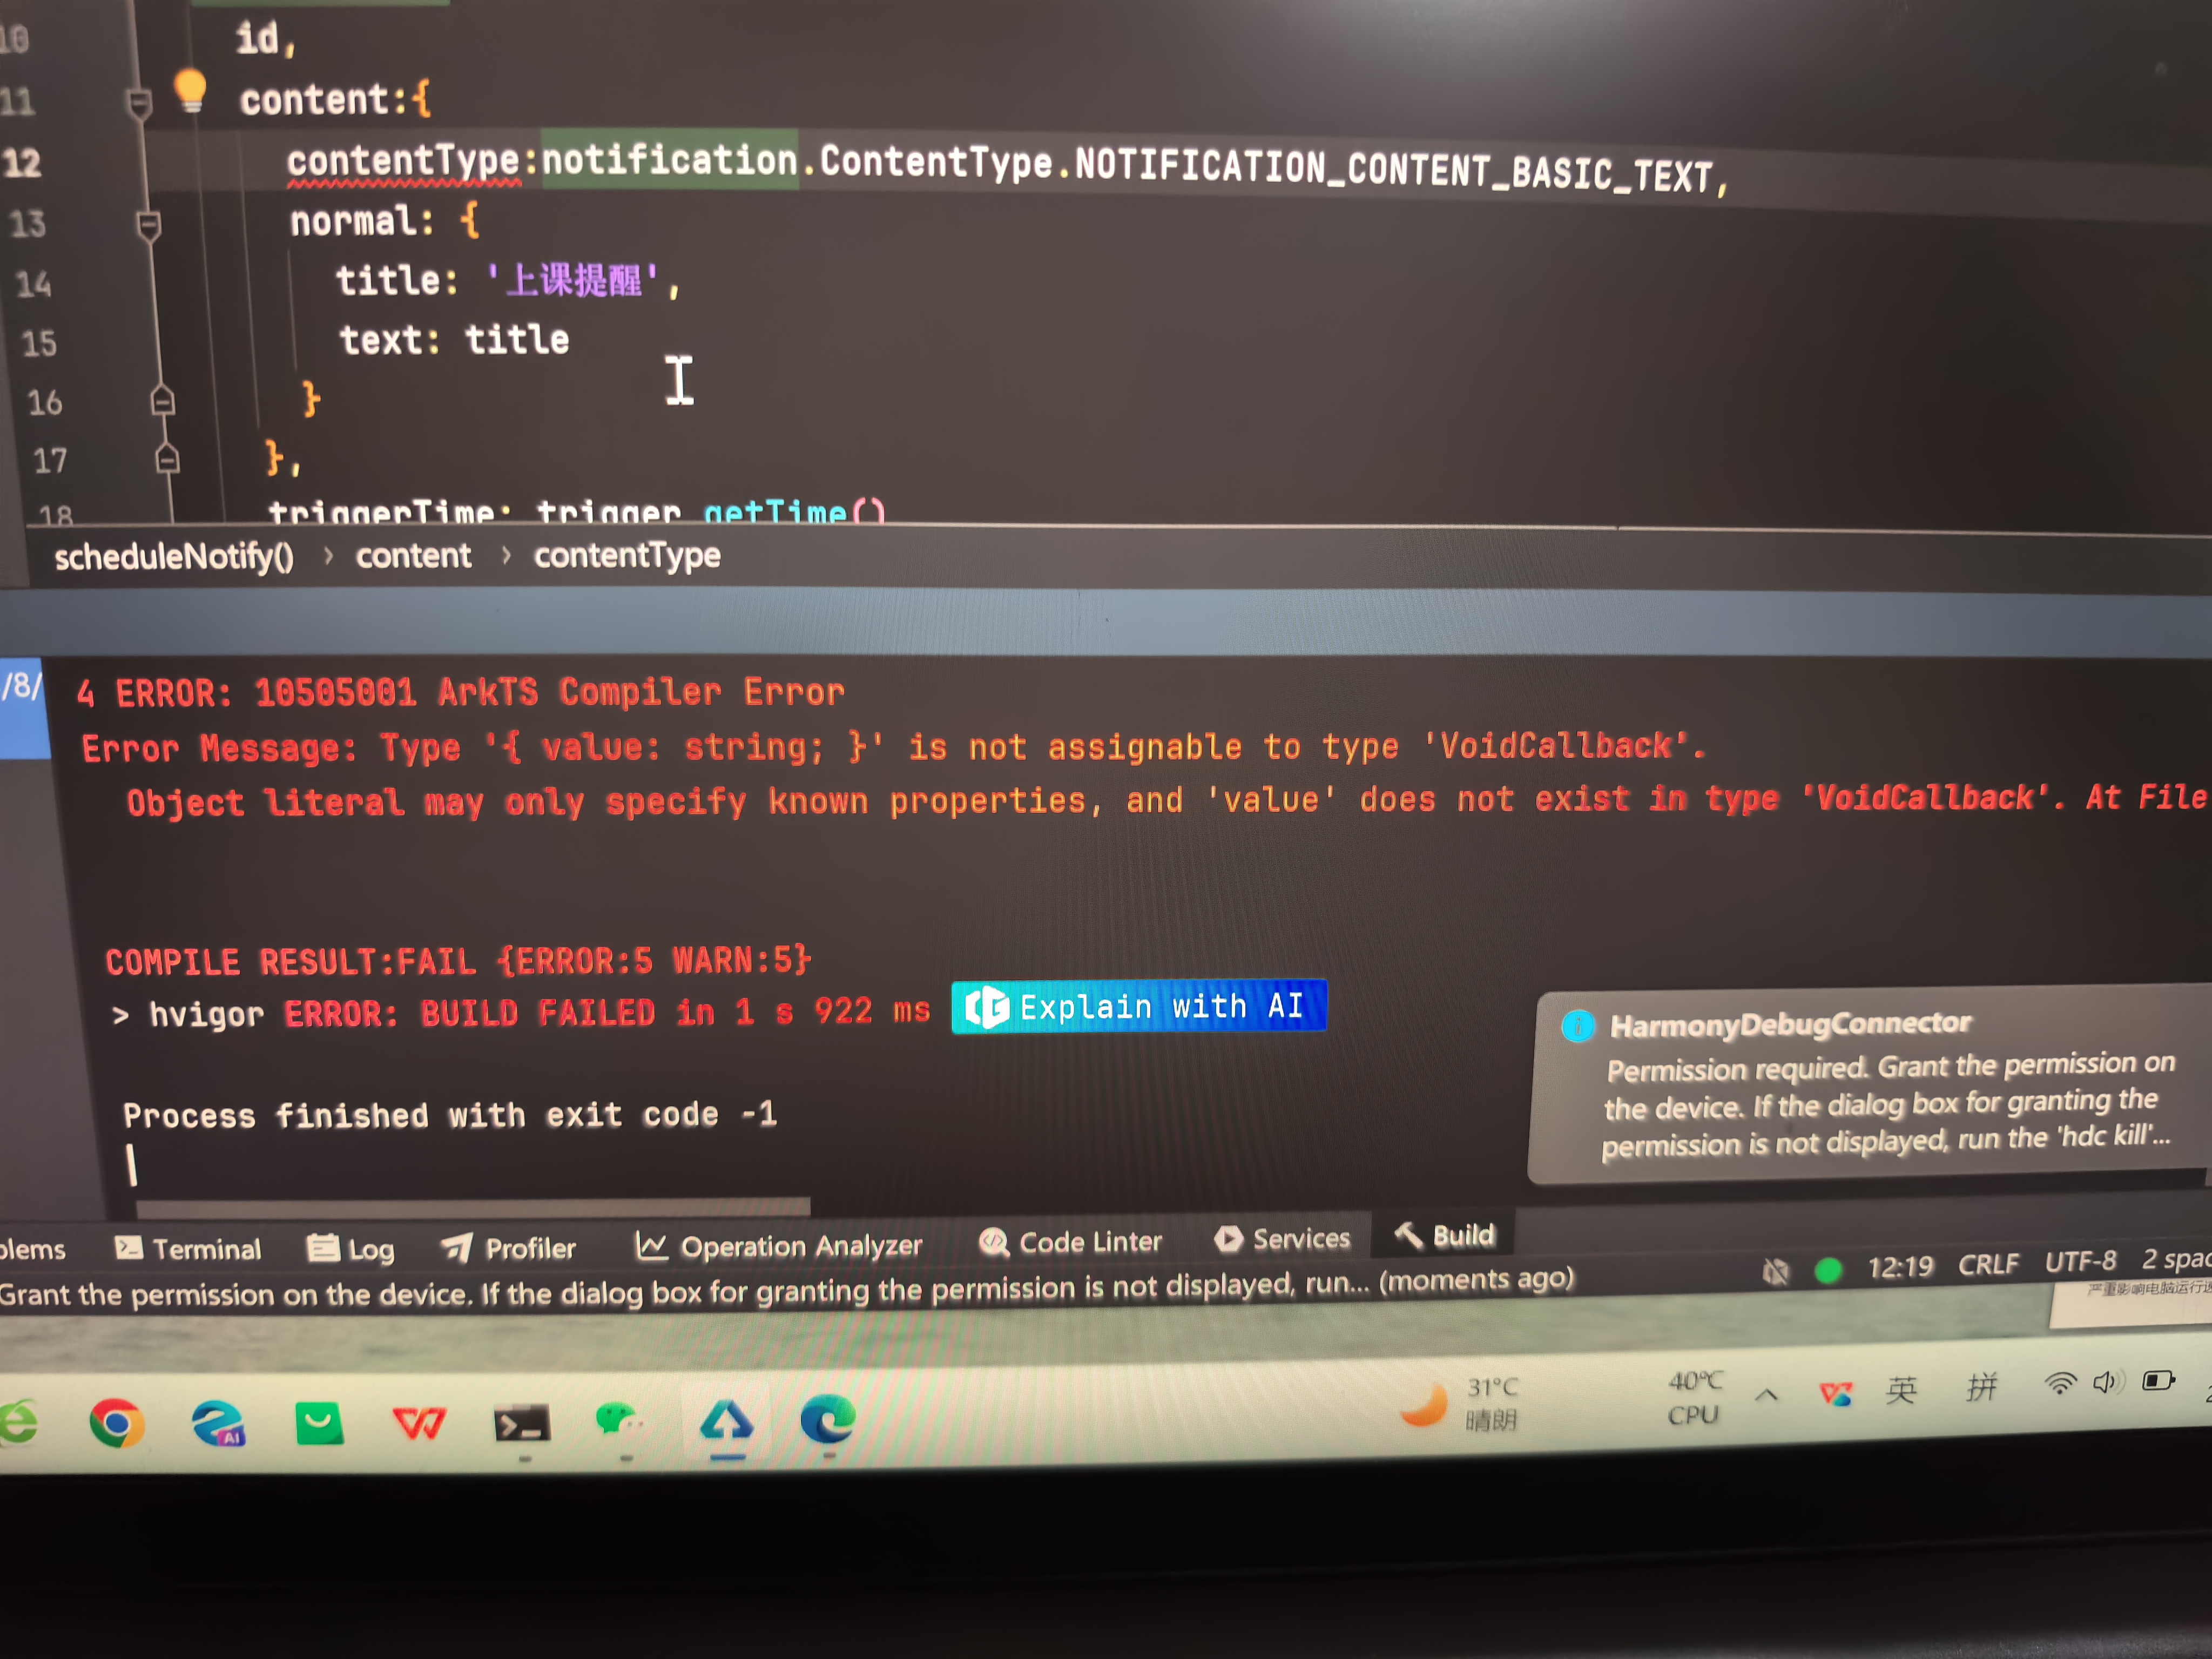Viewport: 2212px width, 1659px height.
Task: Select scheduleNotify() in the breadcrumb bar
Action: pyautogui.click(x=174, y=557)
